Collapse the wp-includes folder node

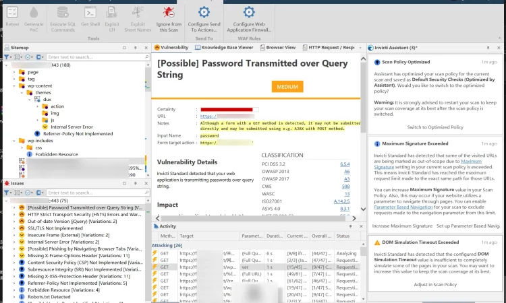14,141
